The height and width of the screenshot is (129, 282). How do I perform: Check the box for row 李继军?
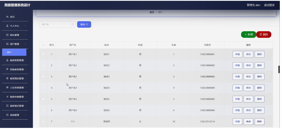coord(43,121)
